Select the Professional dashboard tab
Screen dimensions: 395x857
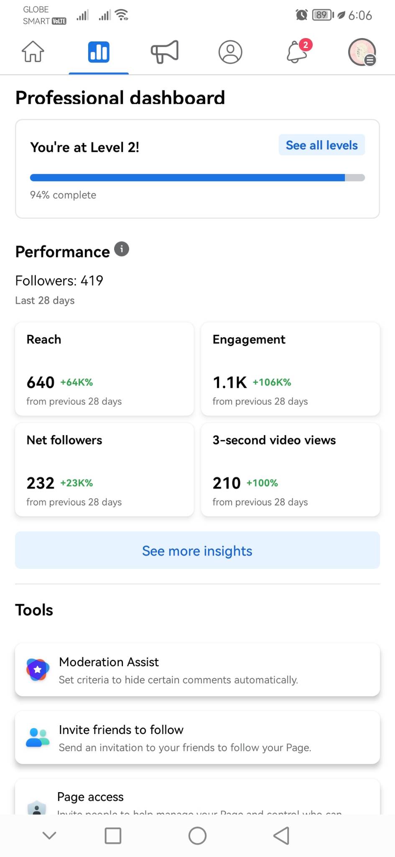(99, 52)
